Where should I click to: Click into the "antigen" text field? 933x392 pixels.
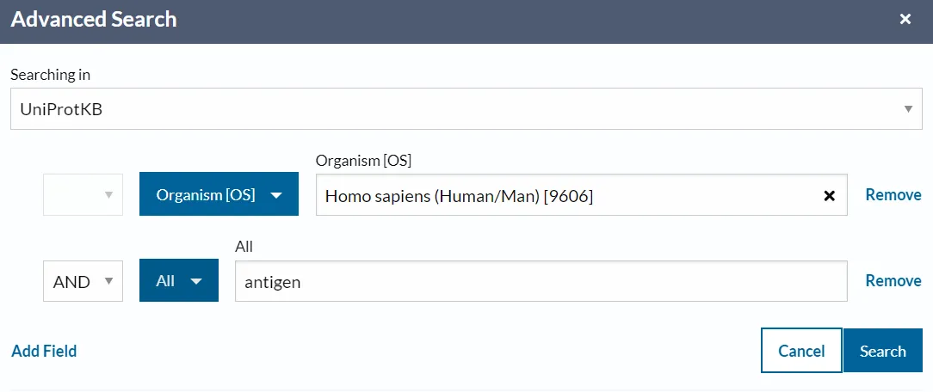[541, 281]
